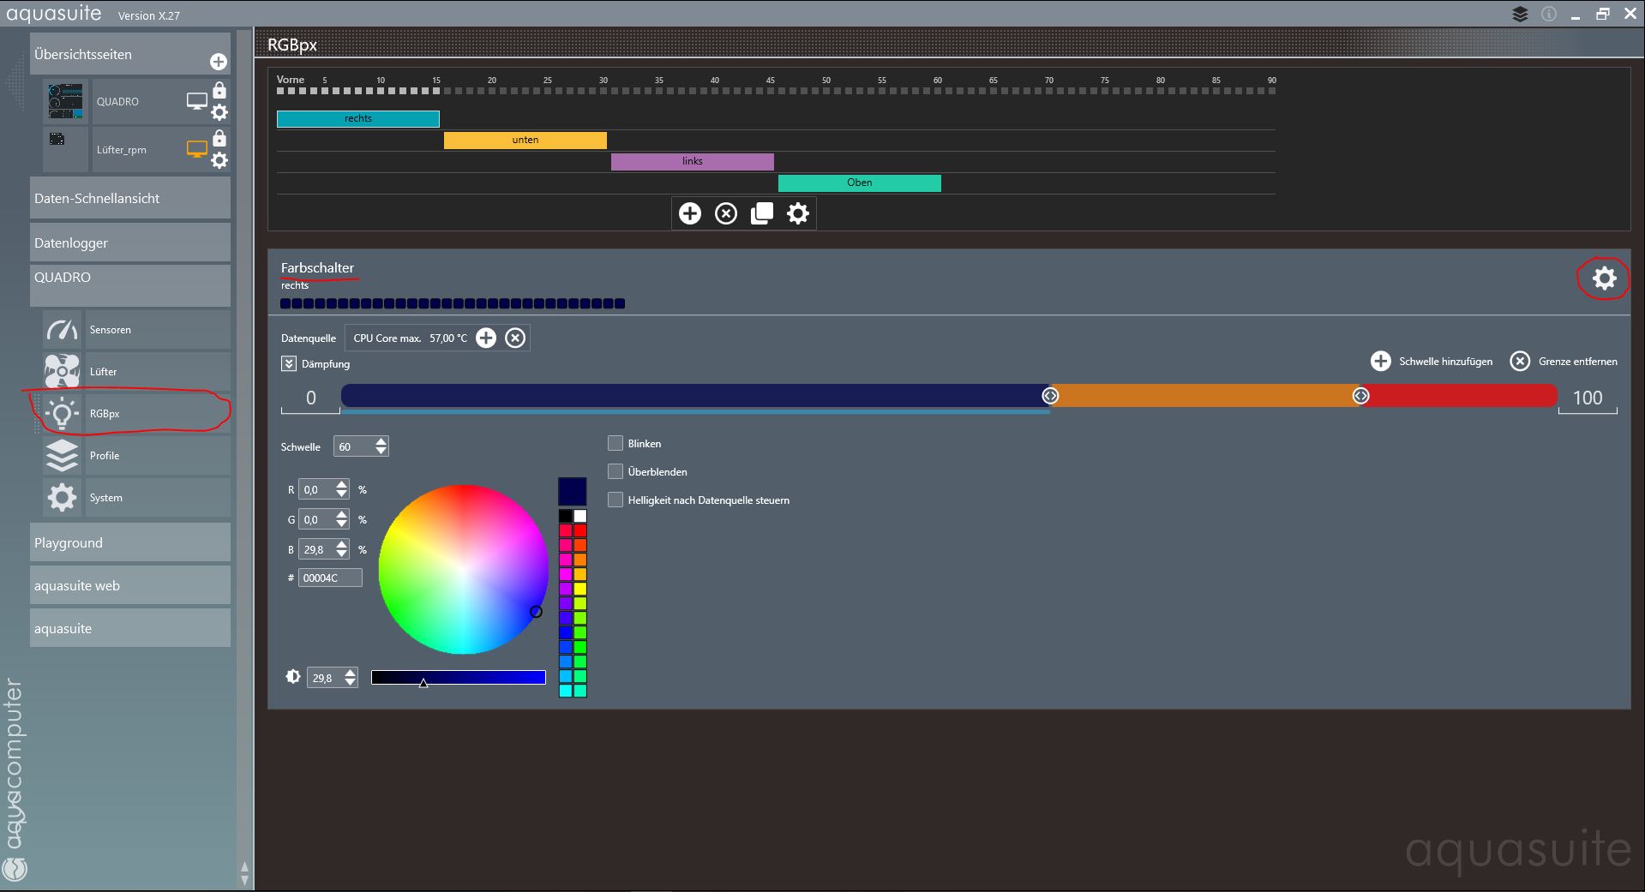The height and width of the screenshot is (892, 1645).
Task: Click the threshold handle between blue and orange
Action: point(1050,396)
